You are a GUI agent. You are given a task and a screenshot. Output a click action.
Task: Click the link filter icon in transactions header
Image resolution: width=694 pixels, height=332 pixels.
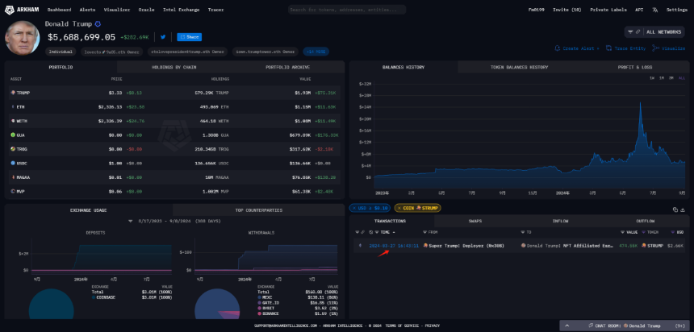[x=362, y=232]
